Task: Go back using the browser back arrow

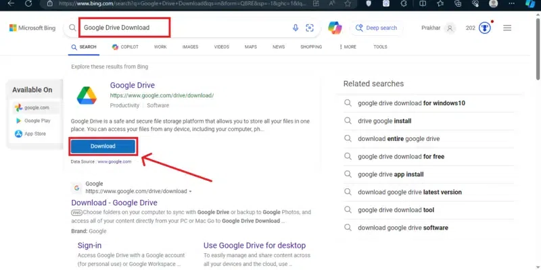Action: [x=11, y=3]
